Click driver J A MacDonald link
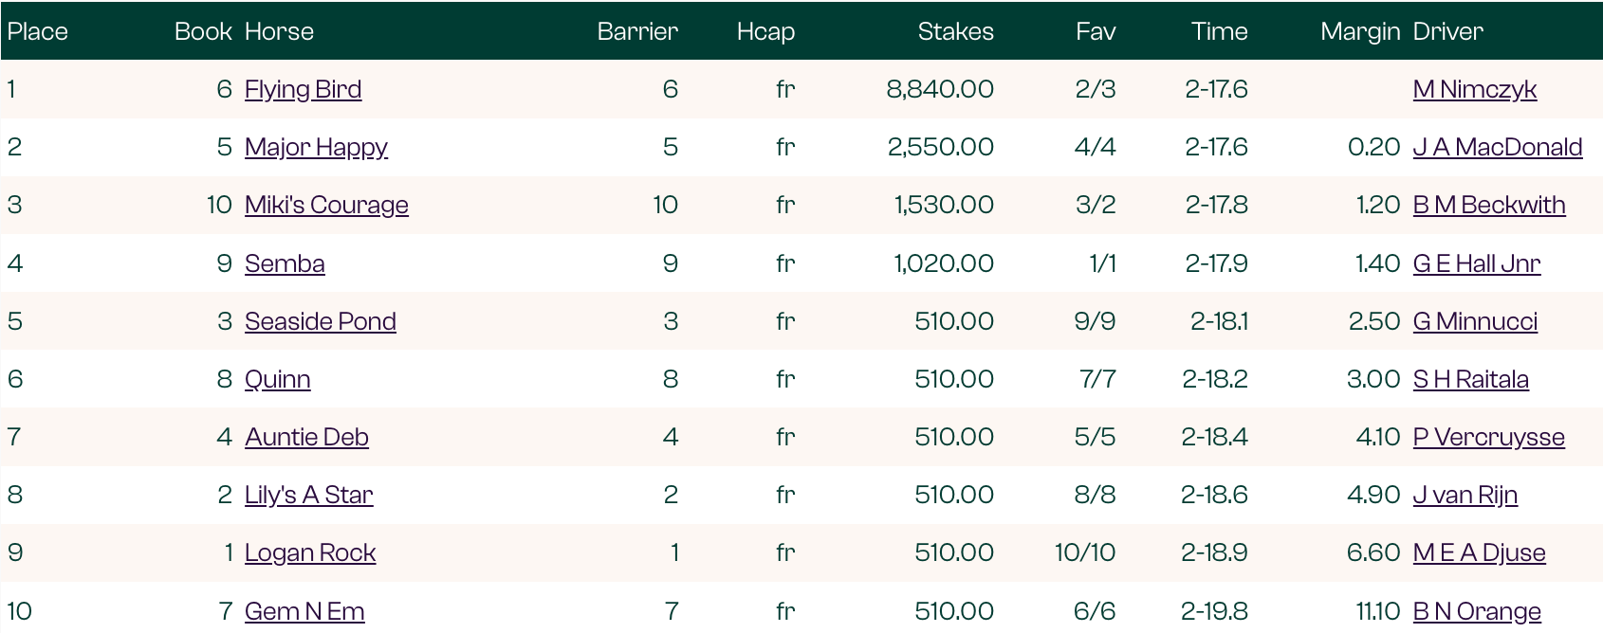 1497,147
